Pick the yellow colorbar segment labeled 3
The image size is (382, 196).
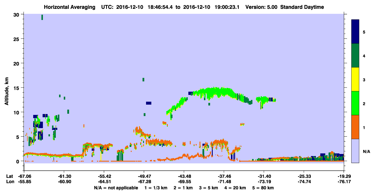click(x=355, y=79)
